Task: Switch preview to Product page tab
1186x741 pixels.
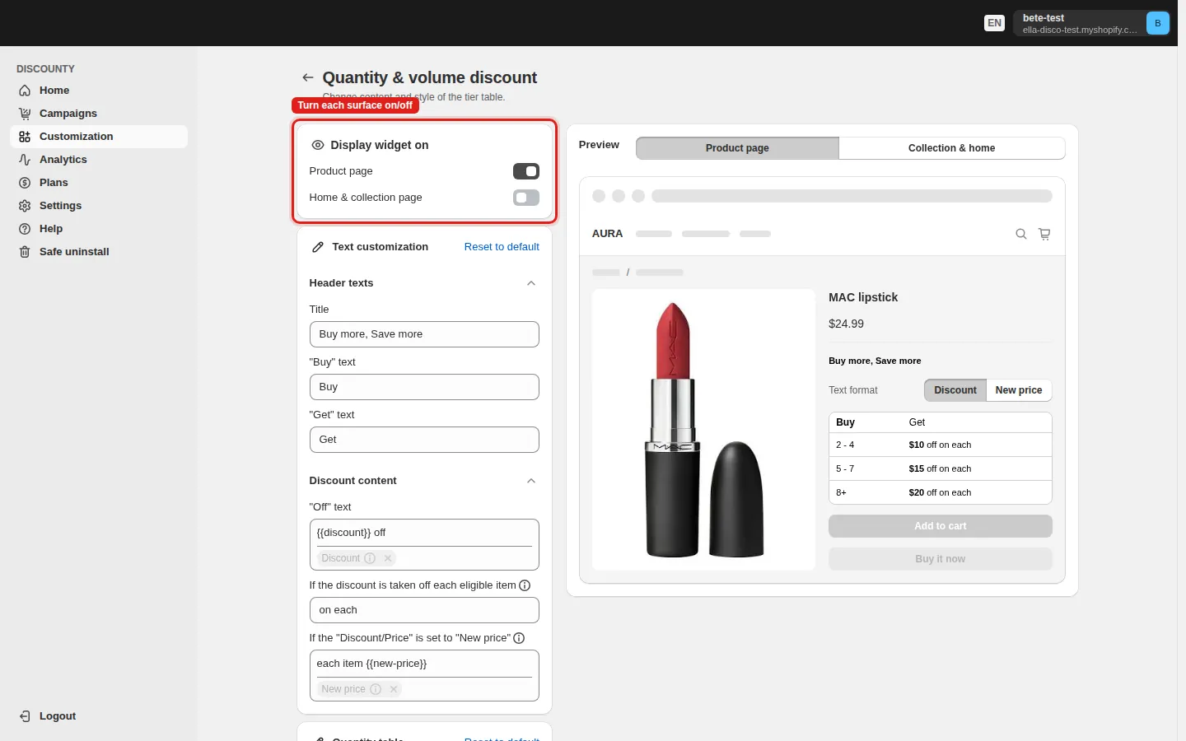Action: pyautogui.click(x=737, y=148)
